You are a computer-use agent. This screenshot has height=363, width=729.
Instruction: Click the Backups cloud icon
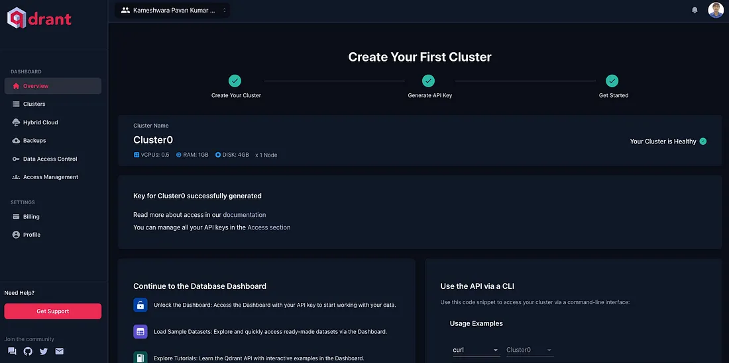[x=16, y=140]
